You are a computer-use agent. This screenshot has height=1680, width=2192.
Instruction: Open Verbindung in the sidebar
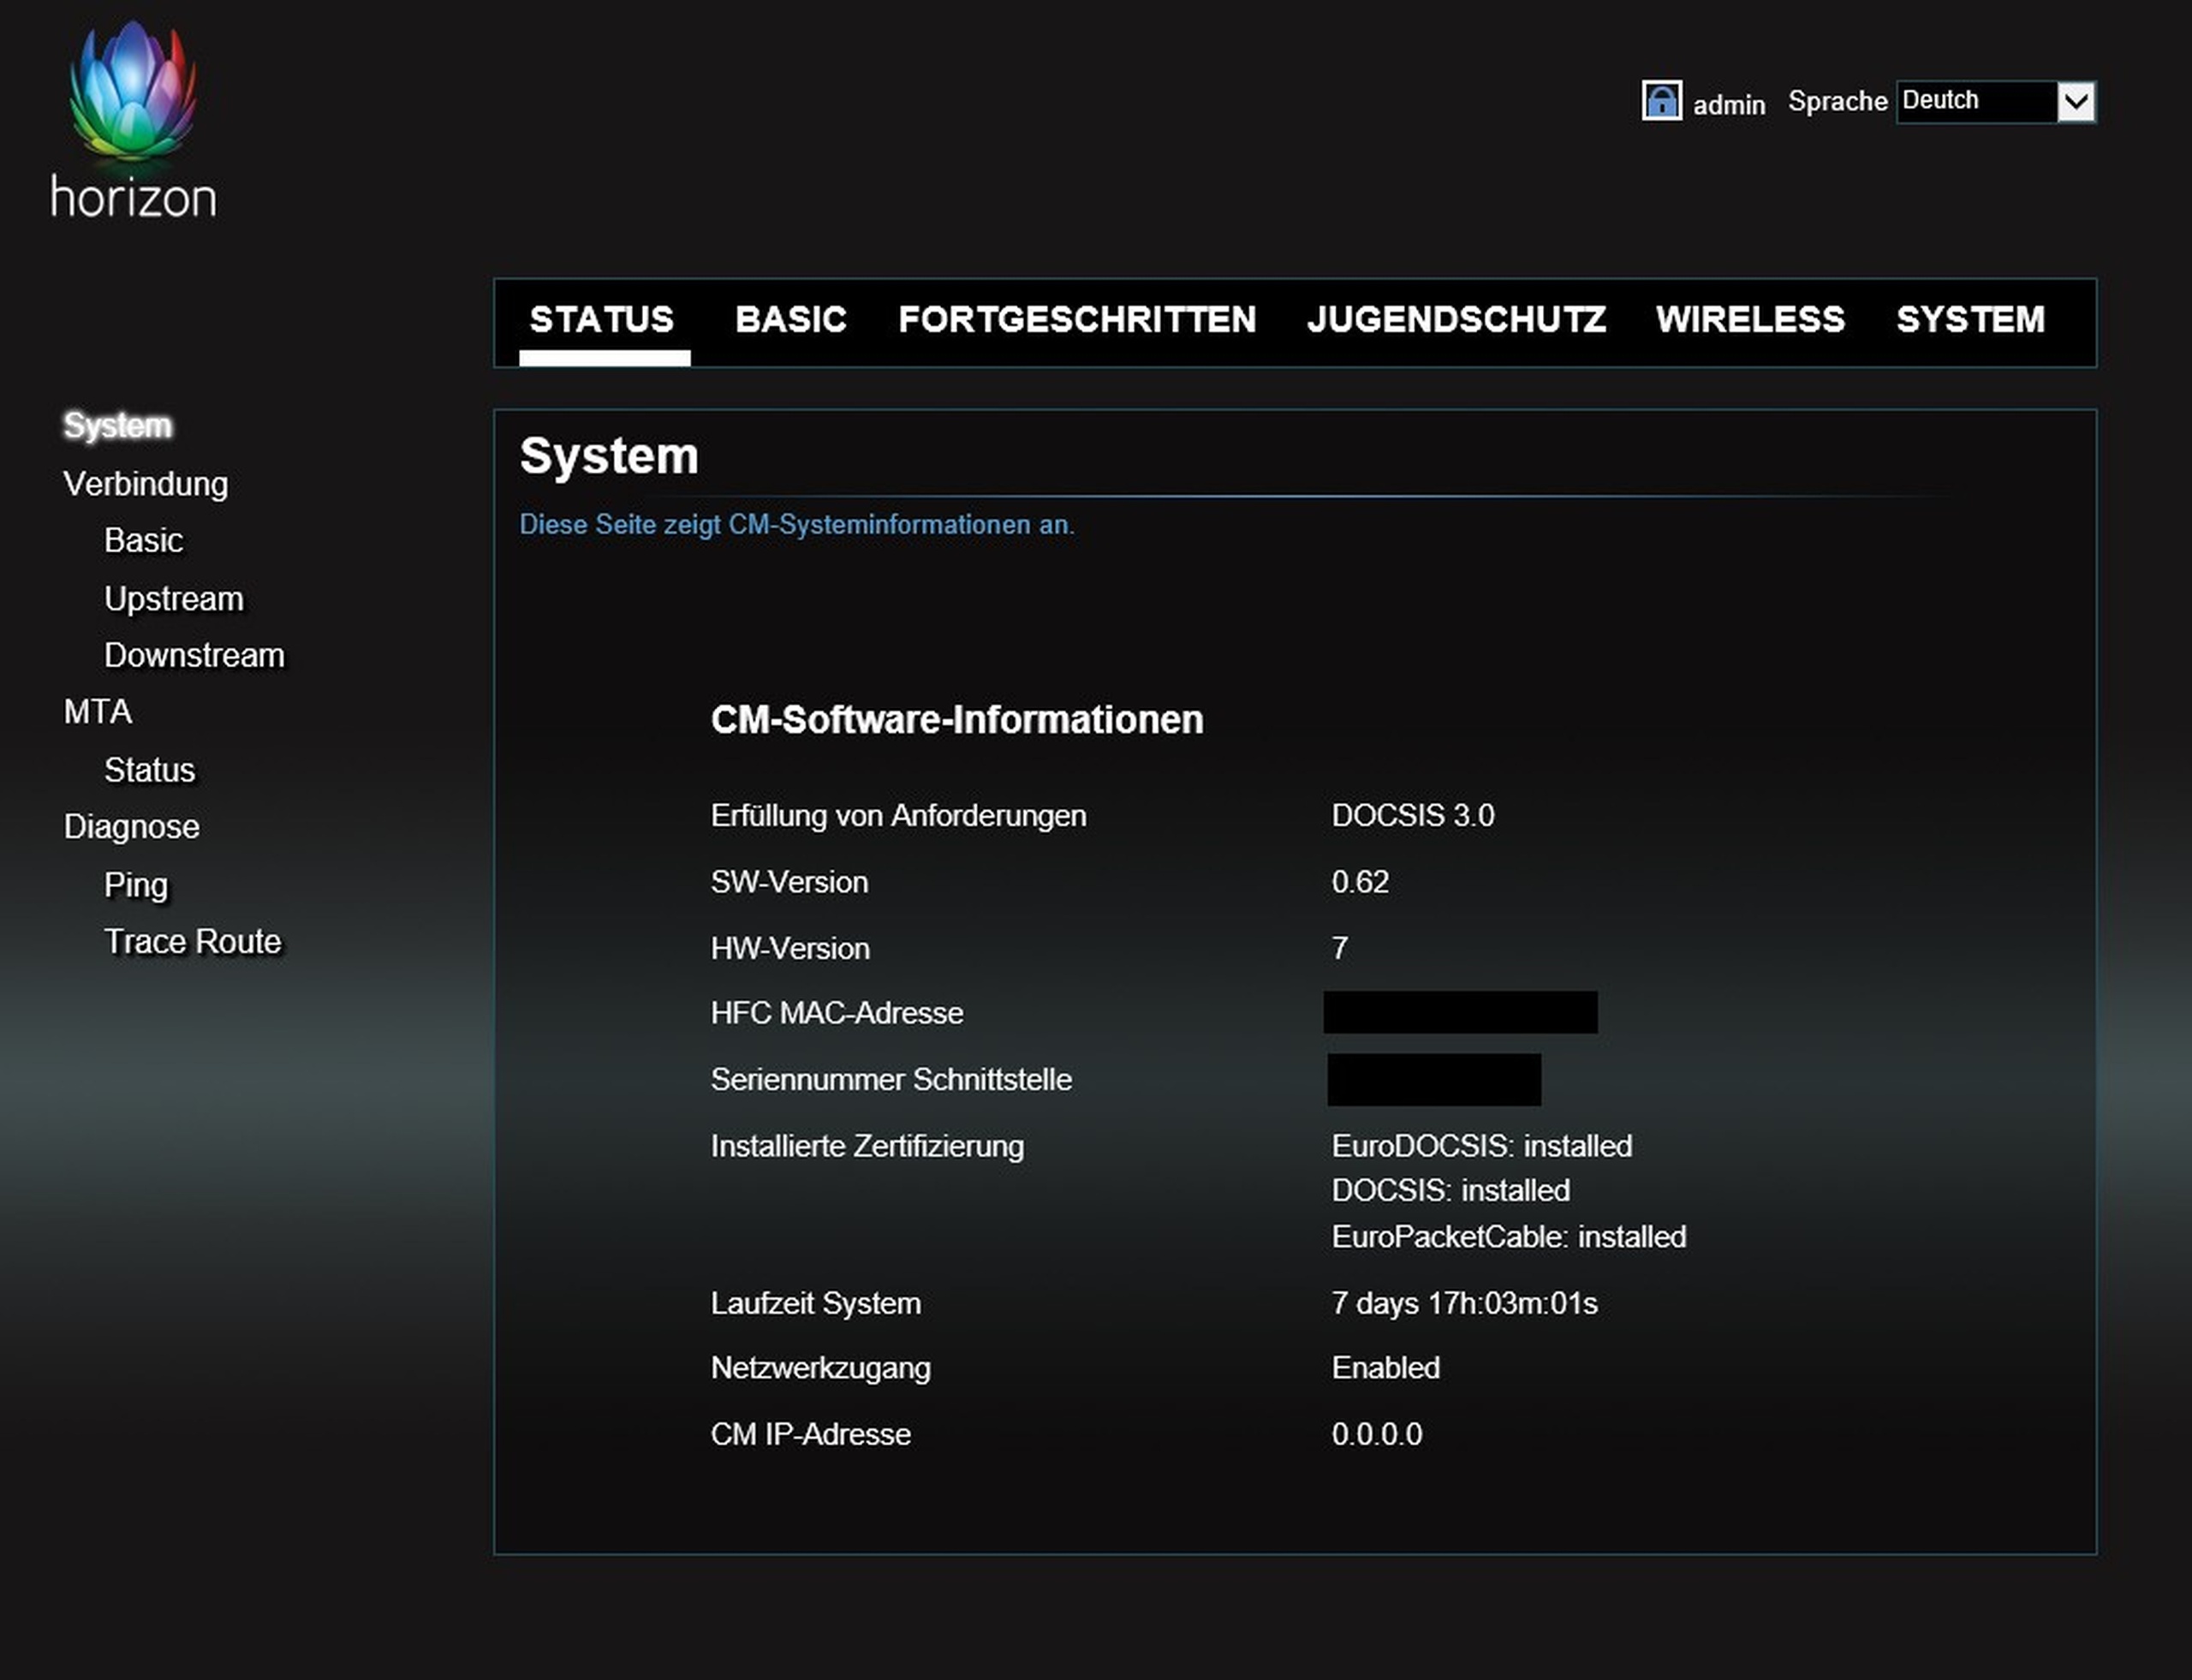[x=146, y=484]
